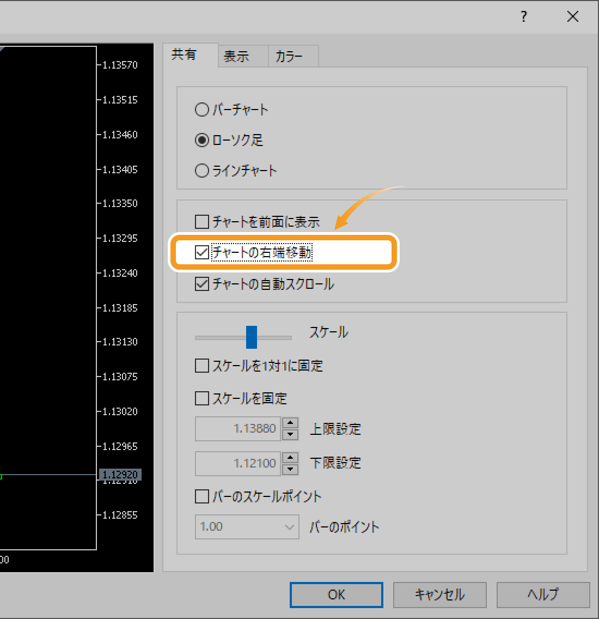The height and width of the screenshot is (619, 599).
Task: Close the properties dialog with the X
Action: (572, 16)
